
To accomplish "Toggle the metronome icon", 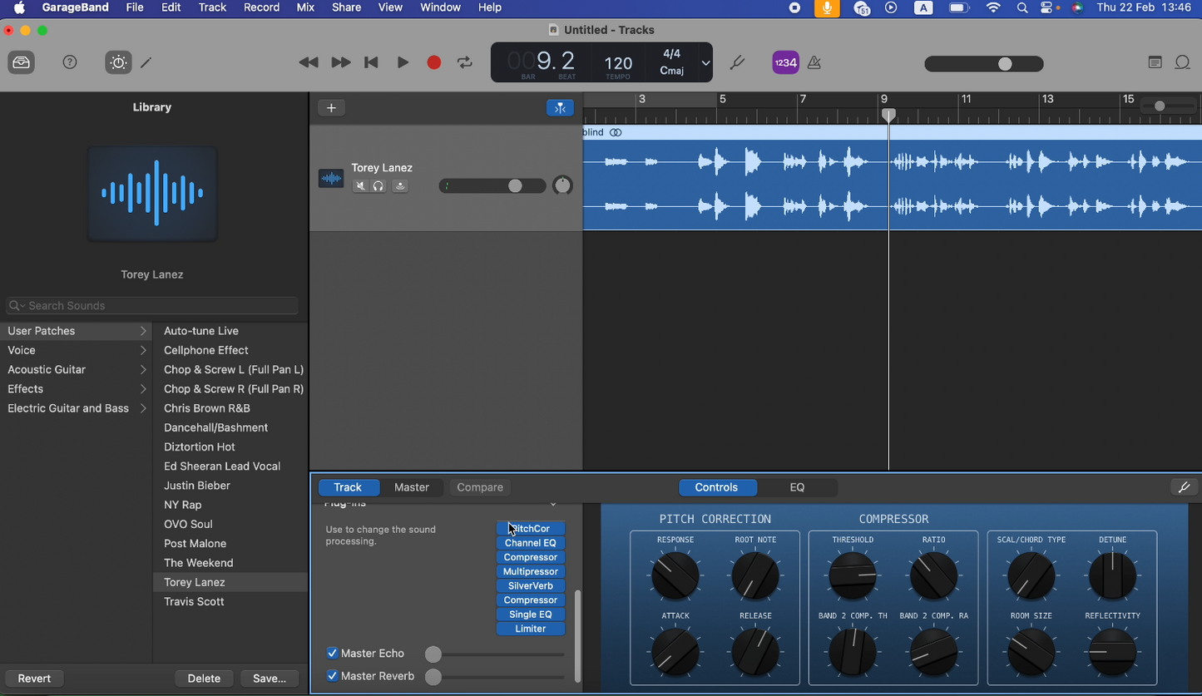I will tap(815, 63).
